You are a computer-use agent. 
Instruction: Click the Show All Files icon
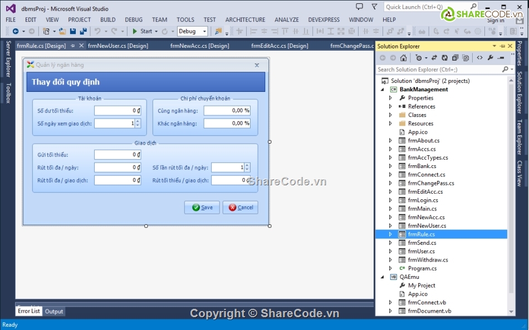466,58
